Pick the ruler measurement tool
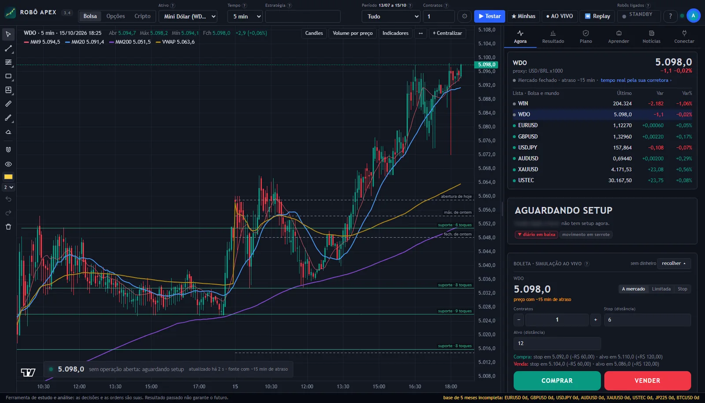This screenshot has width=705, height=403. coord(8,104)
